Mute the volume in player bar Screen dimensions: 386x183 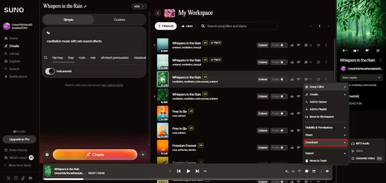pyautogui.click(x=327, y=171)
